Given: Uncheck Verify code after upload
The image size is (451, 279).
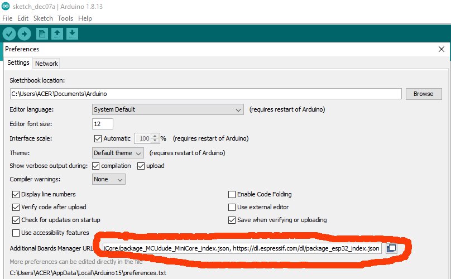Looking at the screenshot, I should tap(16, 207).
